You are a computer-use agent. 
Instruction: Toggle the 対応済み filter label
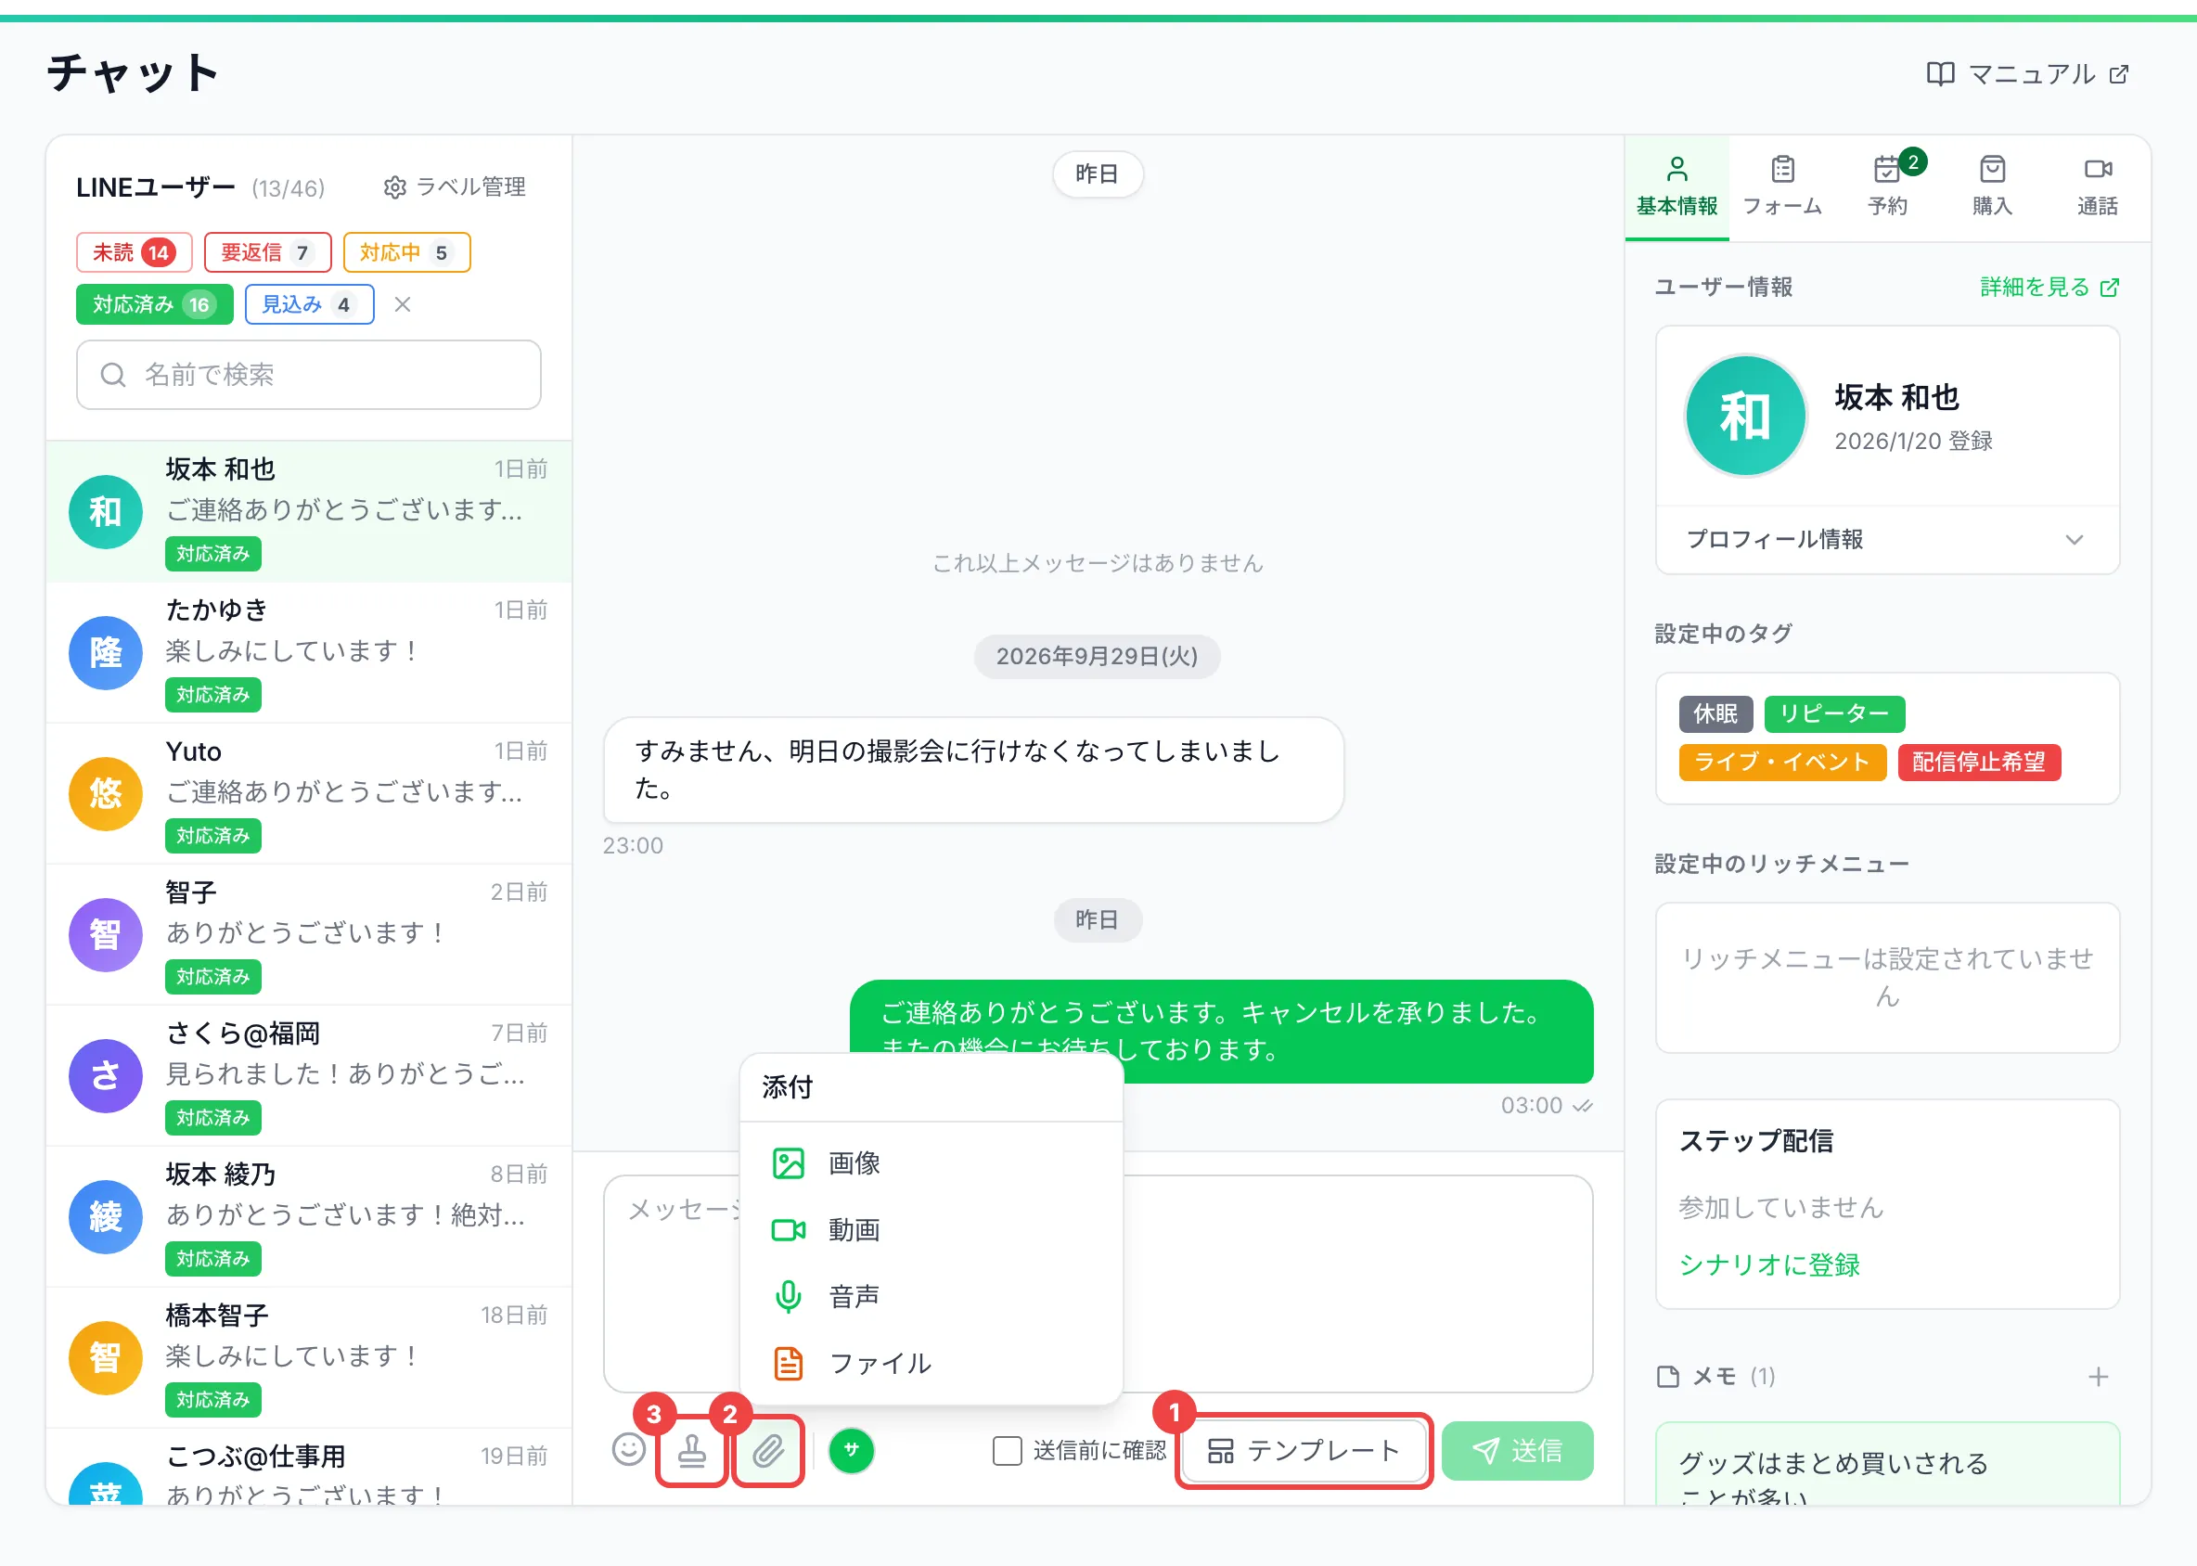tap(154, 304)
